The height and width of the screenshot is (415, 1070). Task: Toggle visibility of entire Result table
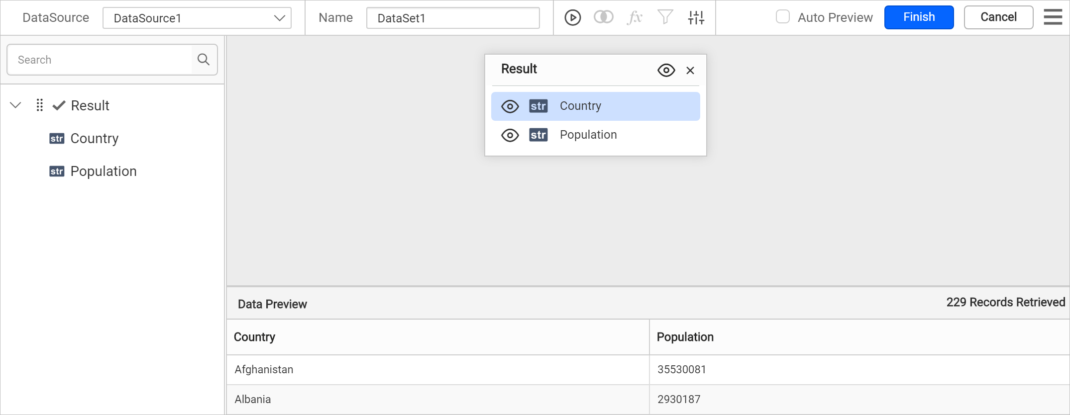point(666,70)
